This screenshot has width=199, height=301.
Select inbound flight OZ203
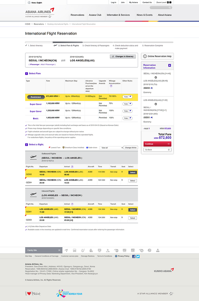[x=133, y=218]
